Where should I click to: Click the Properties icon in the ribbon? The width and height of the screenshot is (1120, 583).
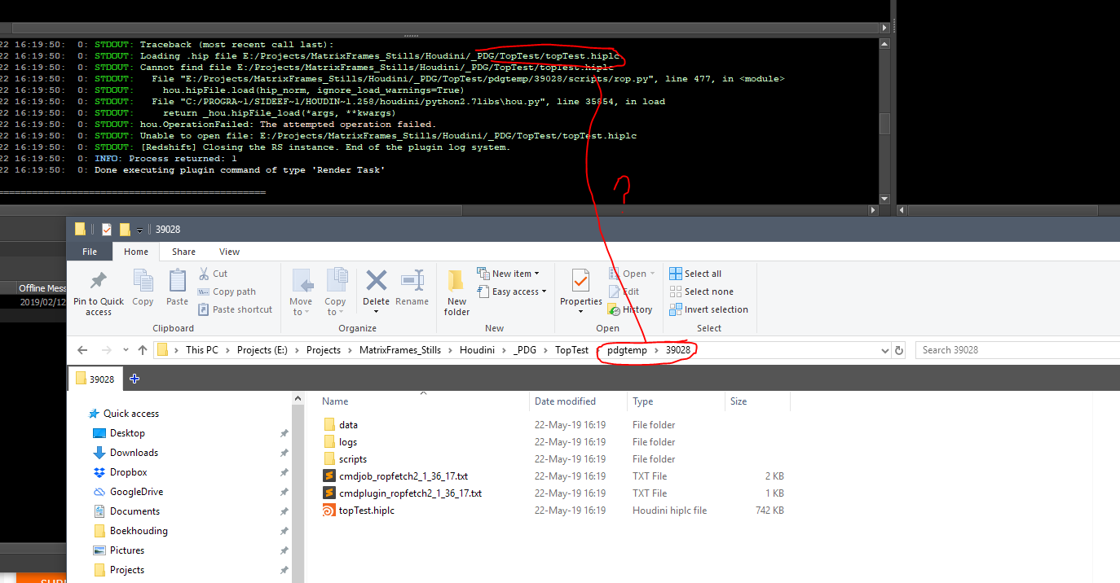click(x=581, y=282)
